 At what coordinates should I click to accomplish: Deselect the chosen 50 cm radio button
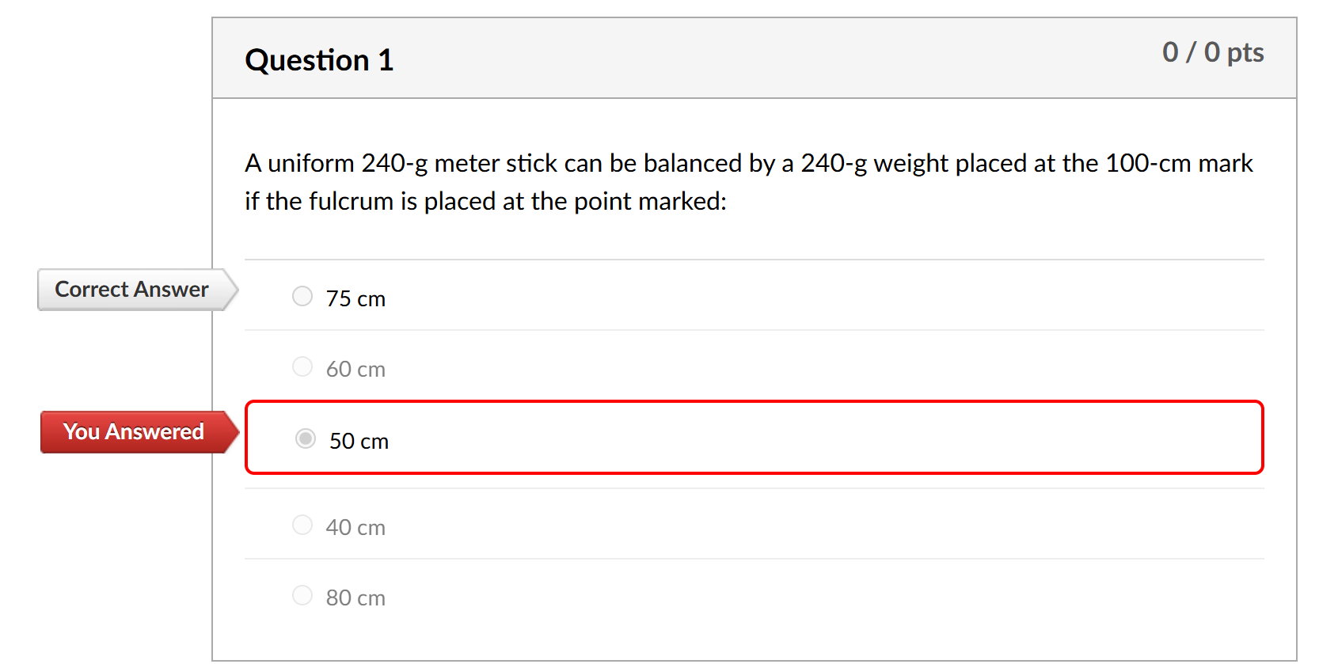click(305, 438)
